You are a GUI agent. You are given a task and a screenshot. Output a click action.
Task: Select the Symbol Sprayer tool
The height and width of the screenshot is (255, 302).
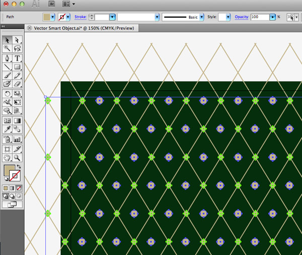pos(8,139)
